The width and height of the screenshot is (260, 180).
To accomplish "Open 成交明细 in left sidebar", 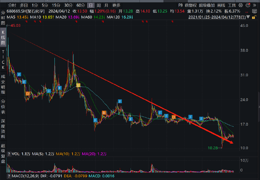I will click(x=3, y=84).
